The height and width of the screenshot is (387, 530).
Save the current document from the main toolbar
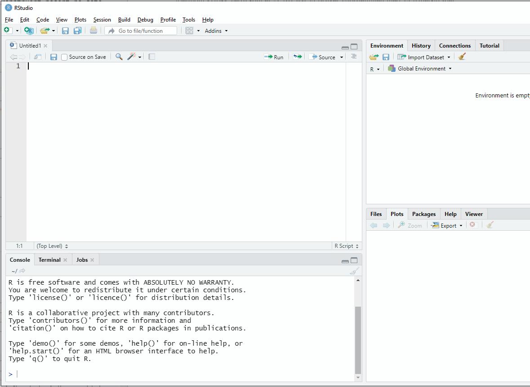point(65,31)
